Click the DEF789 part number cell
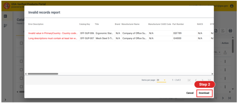 184,33
